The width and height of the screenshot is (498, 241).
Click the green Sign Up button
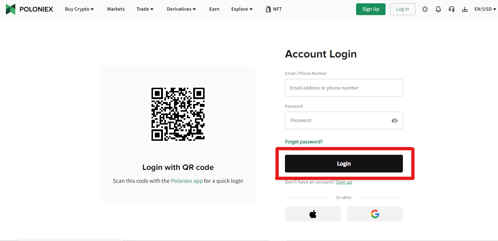[371, 9]
